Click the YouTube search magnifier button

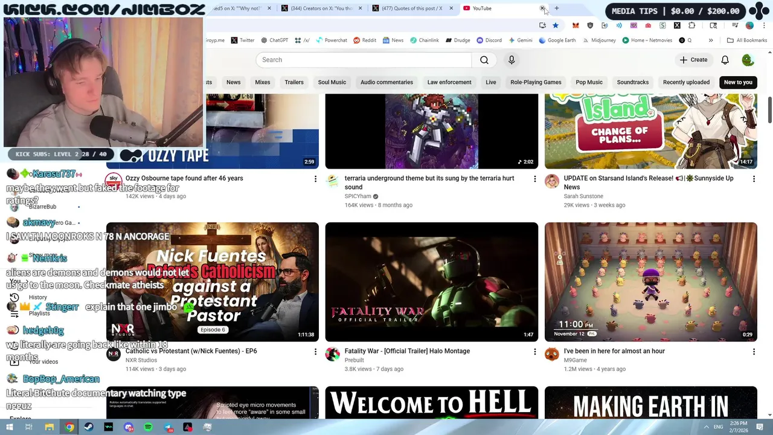(x=484, y=60)
